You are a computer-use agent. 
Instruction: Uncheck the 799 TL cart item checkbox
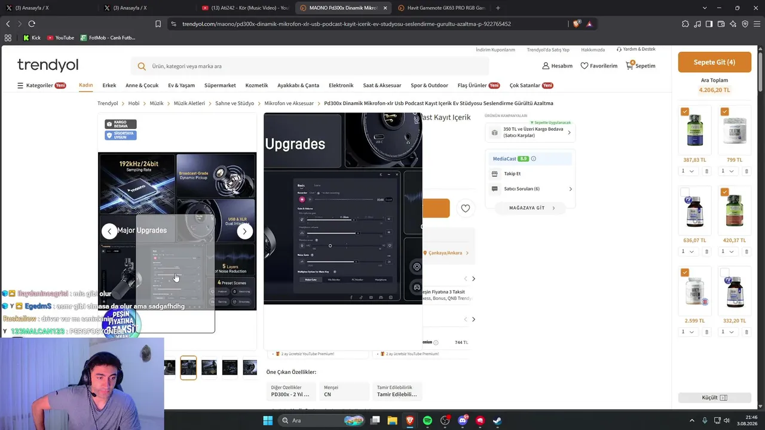[x=725, y=112]
